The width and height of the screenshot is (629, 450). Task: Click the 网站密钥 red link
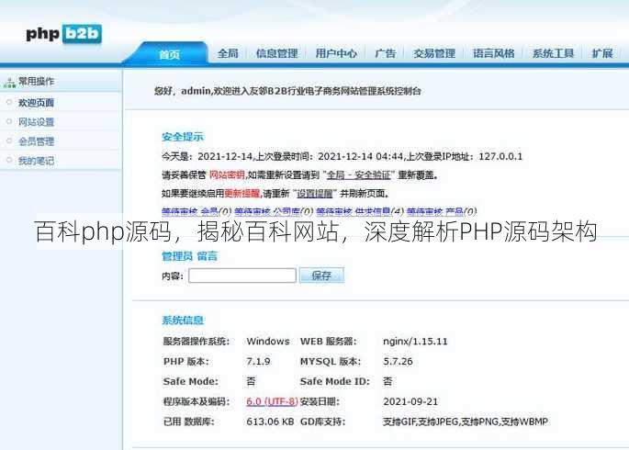coord(227,174)
